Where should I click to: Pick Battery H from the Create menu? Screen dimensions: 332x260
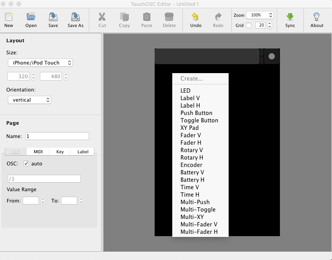click(200, 180)
